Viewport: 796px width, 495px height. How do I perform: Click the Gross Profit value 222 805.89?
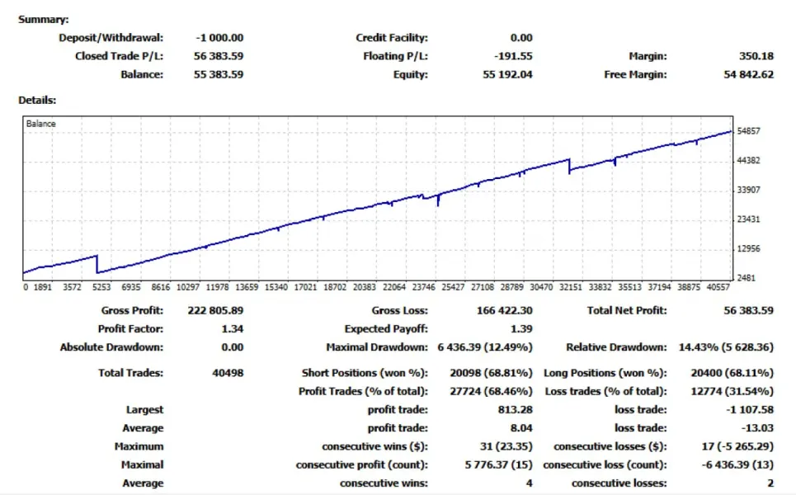215,311
